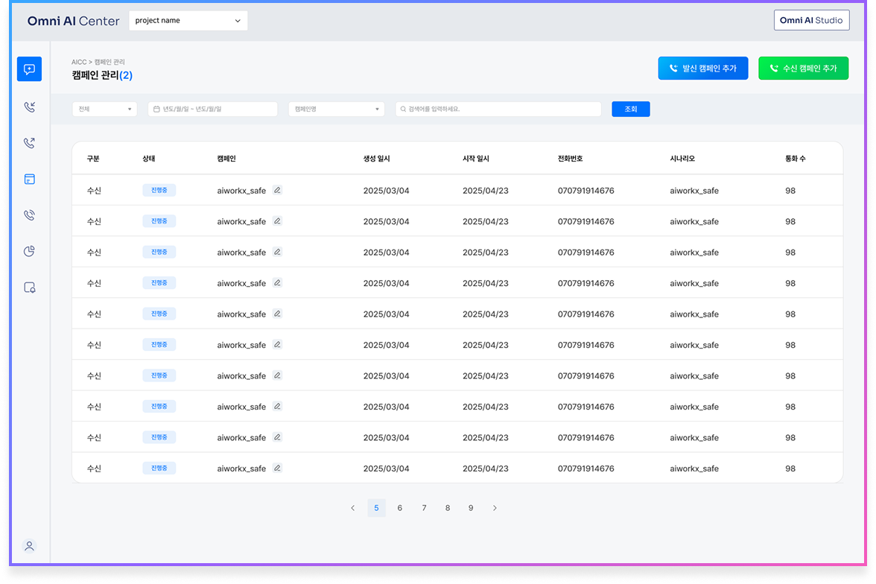
Task: Select page 9 in pagination
Action: (471, 508)
